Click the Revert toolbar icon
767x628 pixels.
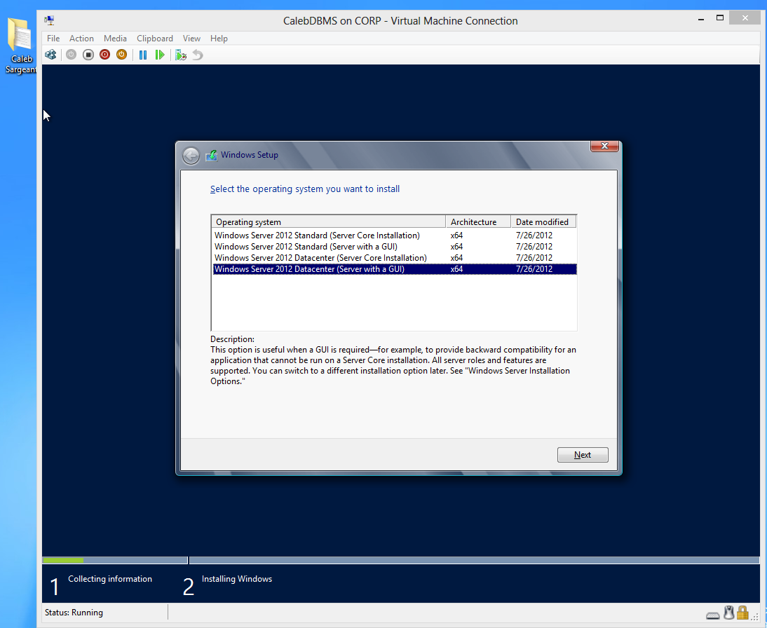198,55
